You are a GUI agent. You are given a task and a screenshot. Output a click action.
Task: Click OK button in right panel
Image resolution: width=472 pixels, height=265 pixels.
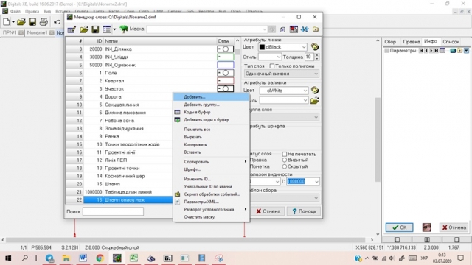400,227
